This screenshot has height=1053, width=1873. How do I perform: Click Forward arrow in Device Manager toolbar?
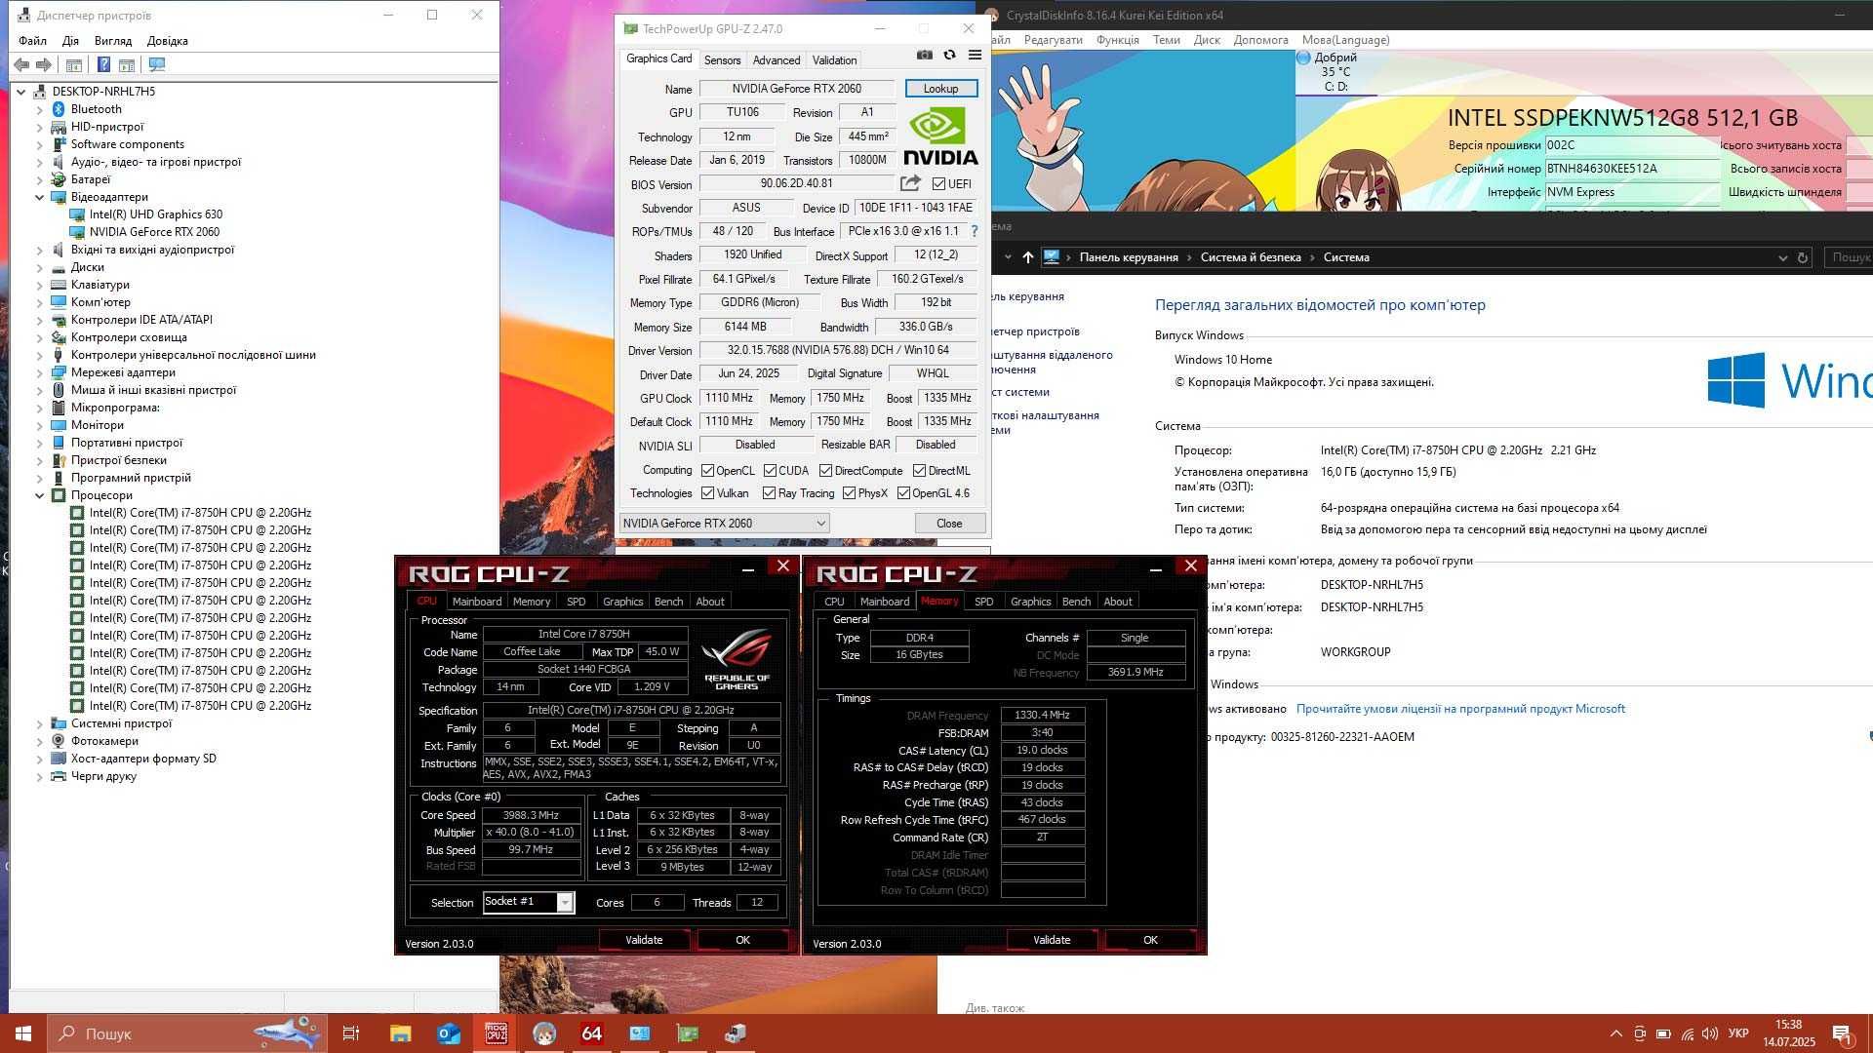tap(43, 64)
